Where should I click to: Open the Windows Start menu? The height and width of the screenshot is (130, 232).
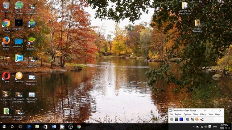4,127
